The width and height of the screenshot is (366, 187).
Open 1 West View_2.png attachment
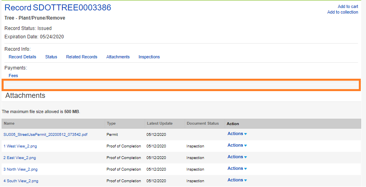20,146
